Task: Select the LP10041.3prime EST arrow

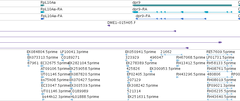Action: pyautogui.click(x=62, y=55)
